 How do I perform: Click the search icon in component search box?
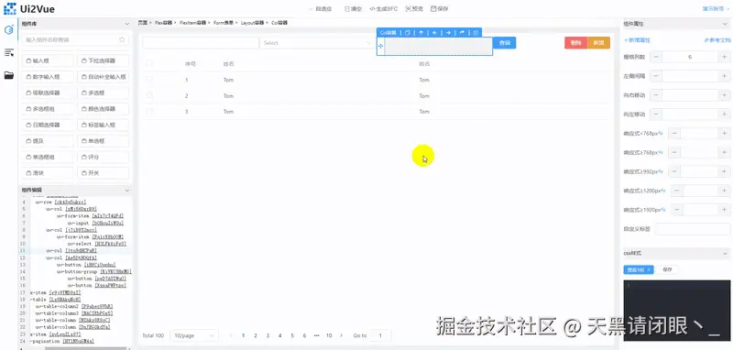122,40
